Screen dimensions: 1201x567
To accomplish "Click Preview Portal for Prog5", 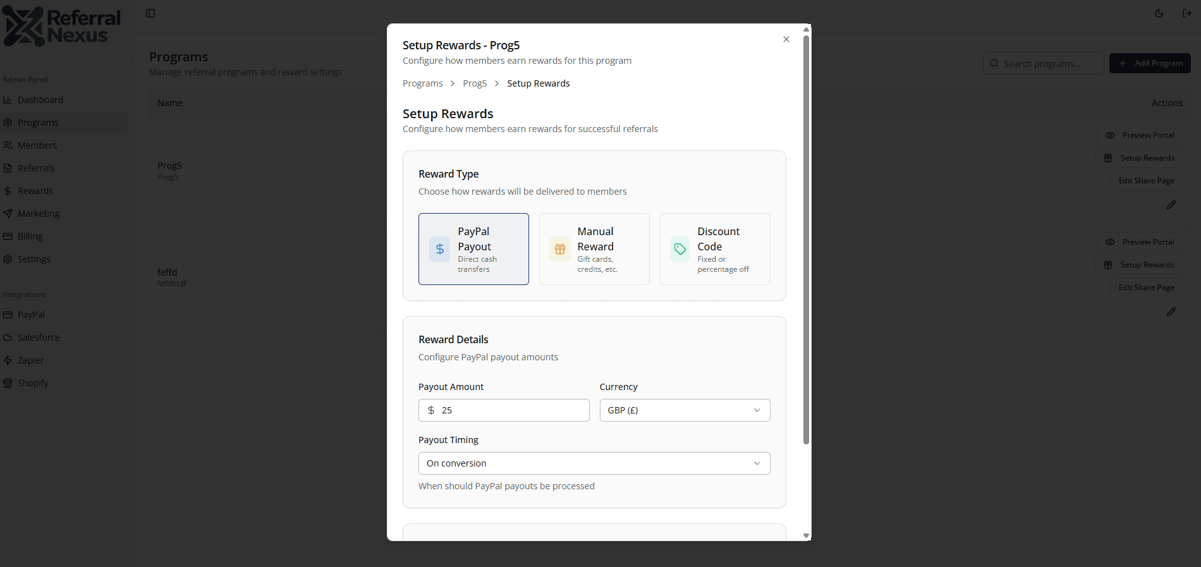I will (x=1139, y=135).
